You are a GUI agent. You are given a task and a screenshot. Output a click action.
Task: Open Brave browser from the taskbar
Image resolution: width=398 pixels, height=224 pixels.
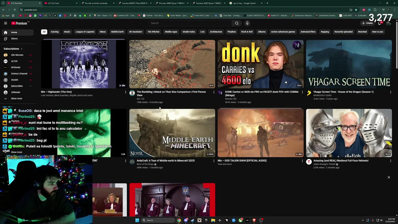pyautogui.click(x=254, y=220)
